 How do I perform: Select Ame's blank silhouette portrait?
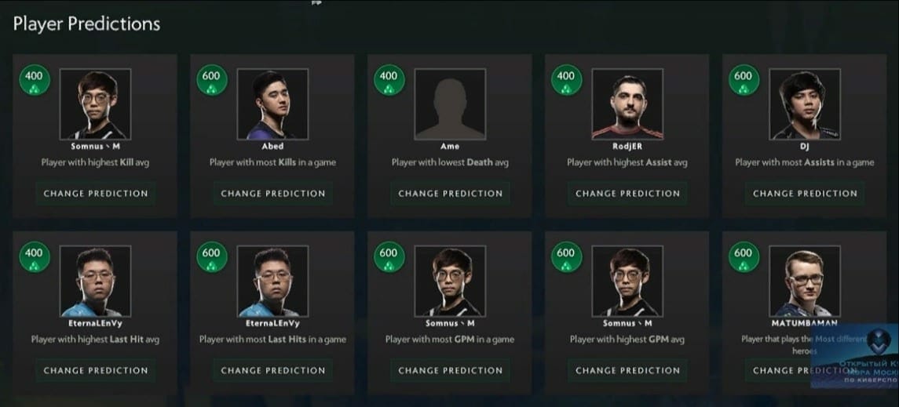tap(450, 104)
